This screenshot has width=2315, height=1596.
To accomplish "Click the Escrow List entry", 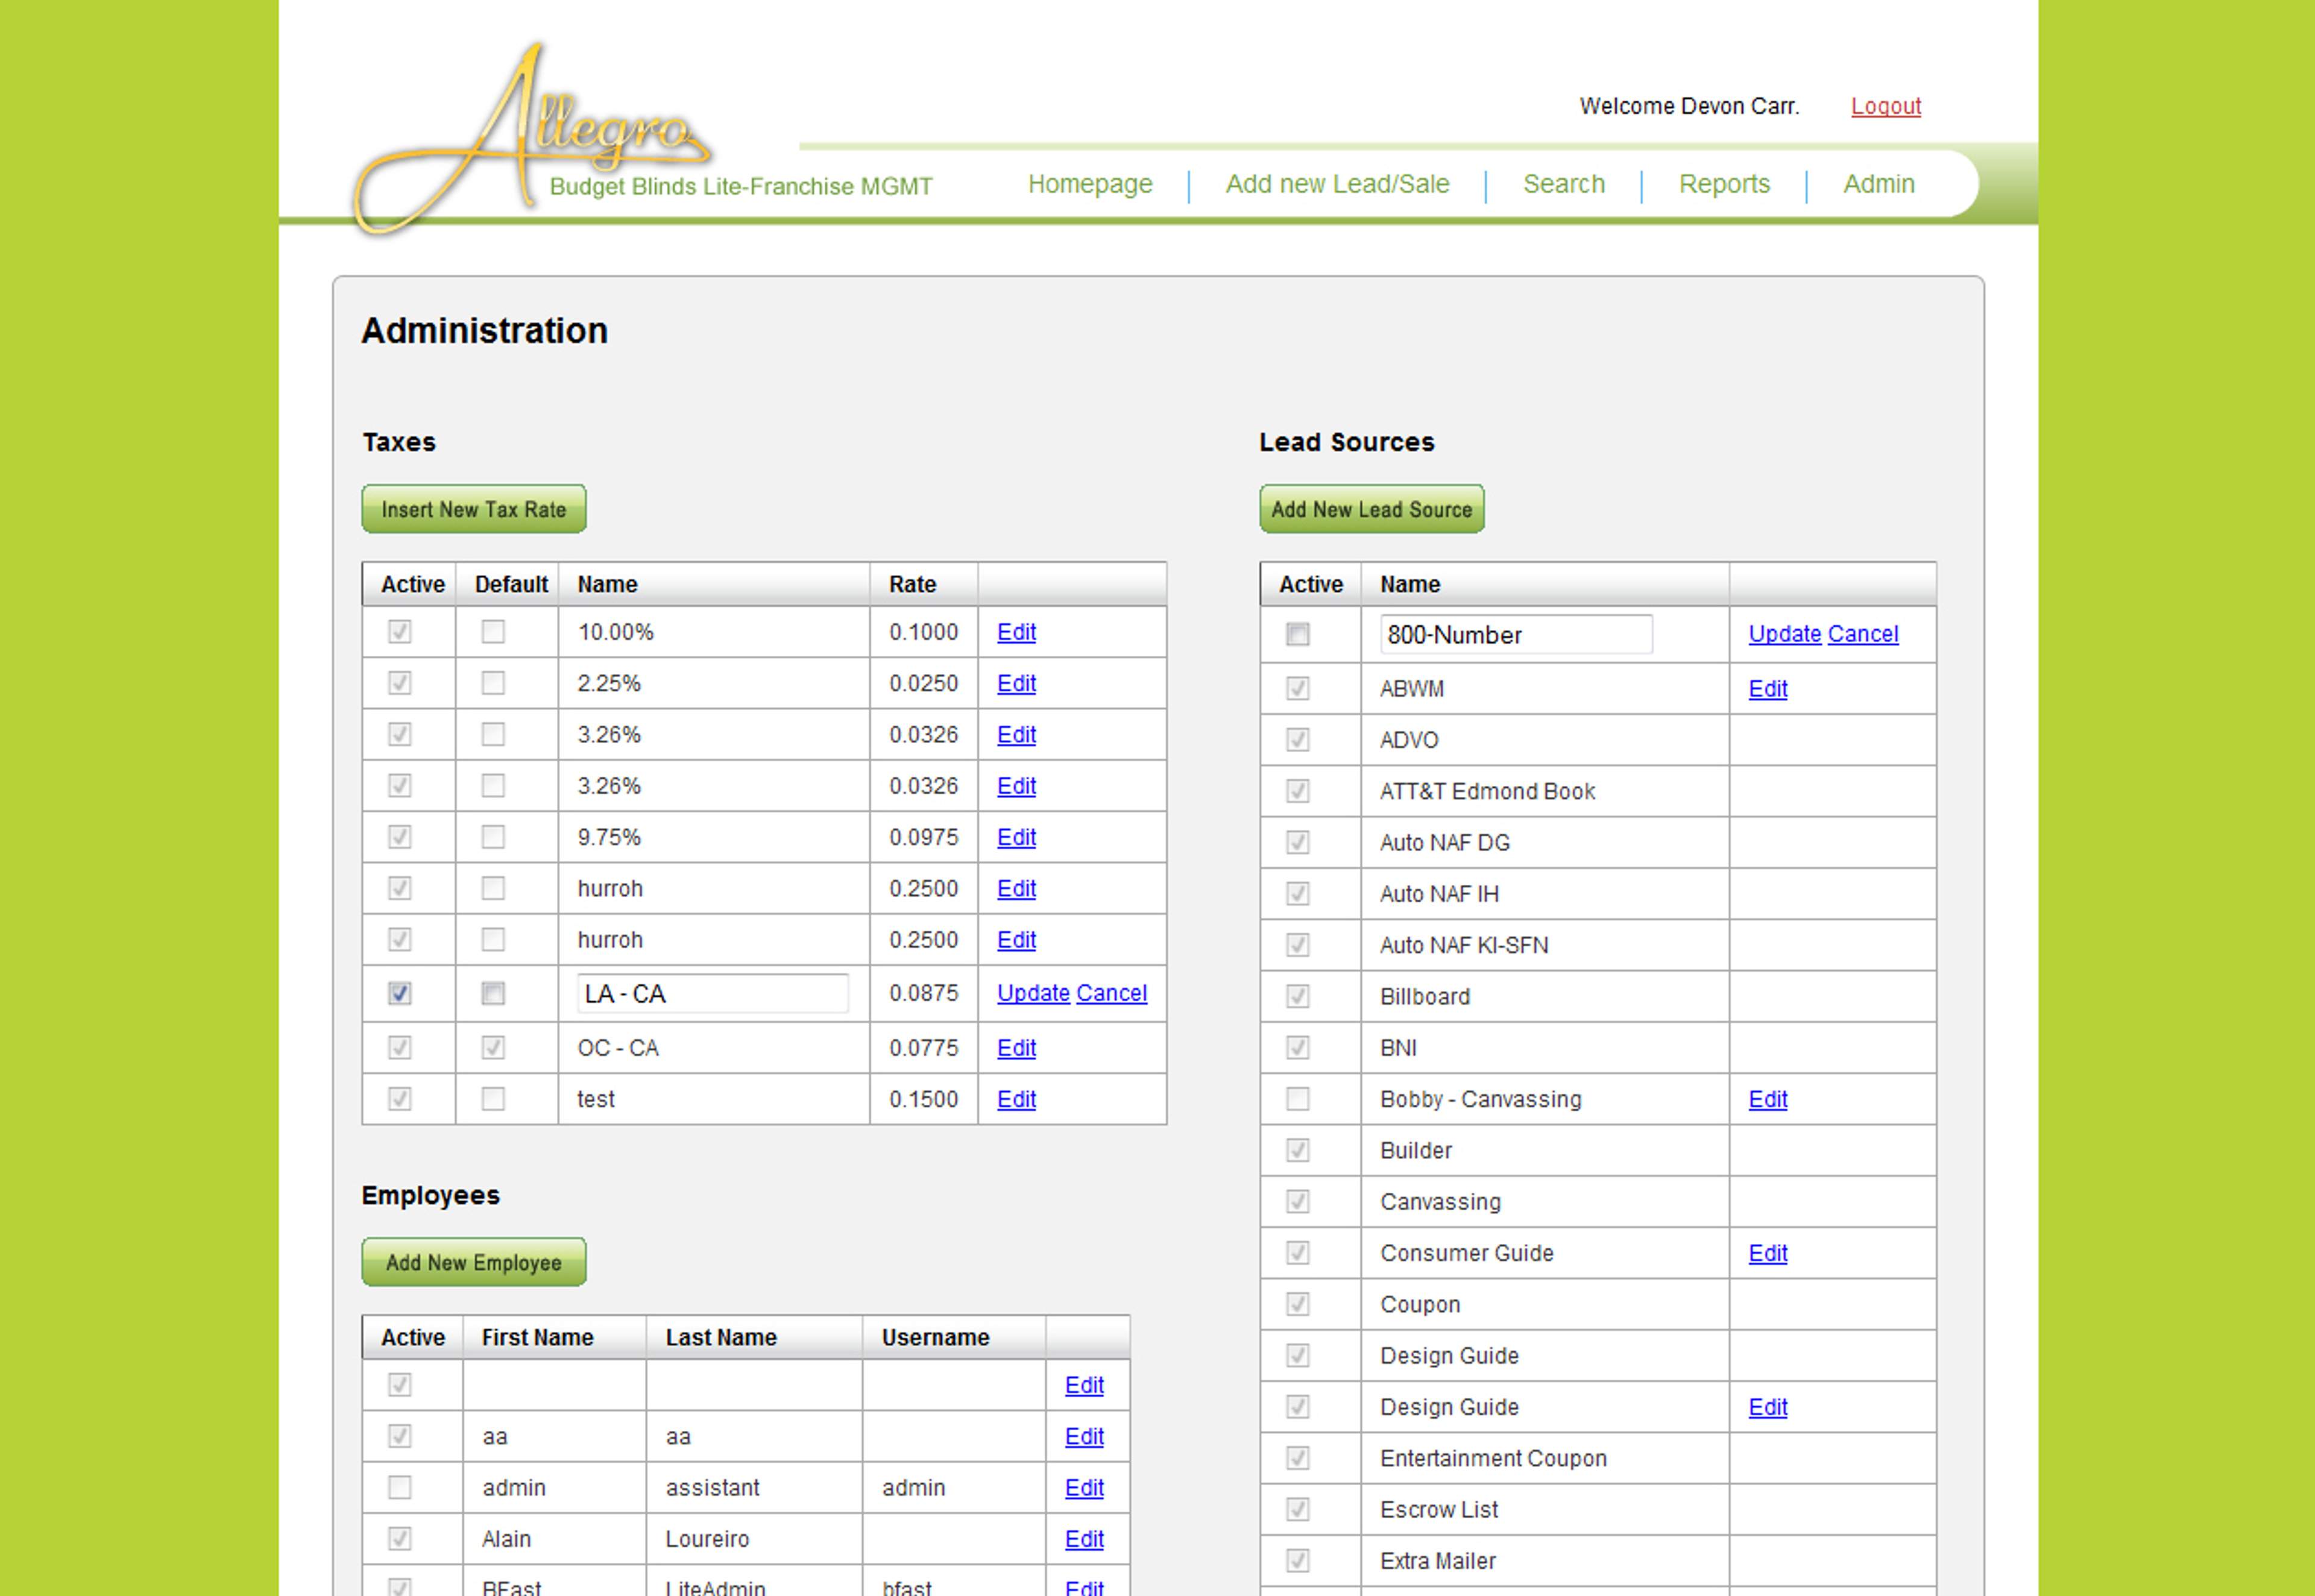I will [1439, 1509].
